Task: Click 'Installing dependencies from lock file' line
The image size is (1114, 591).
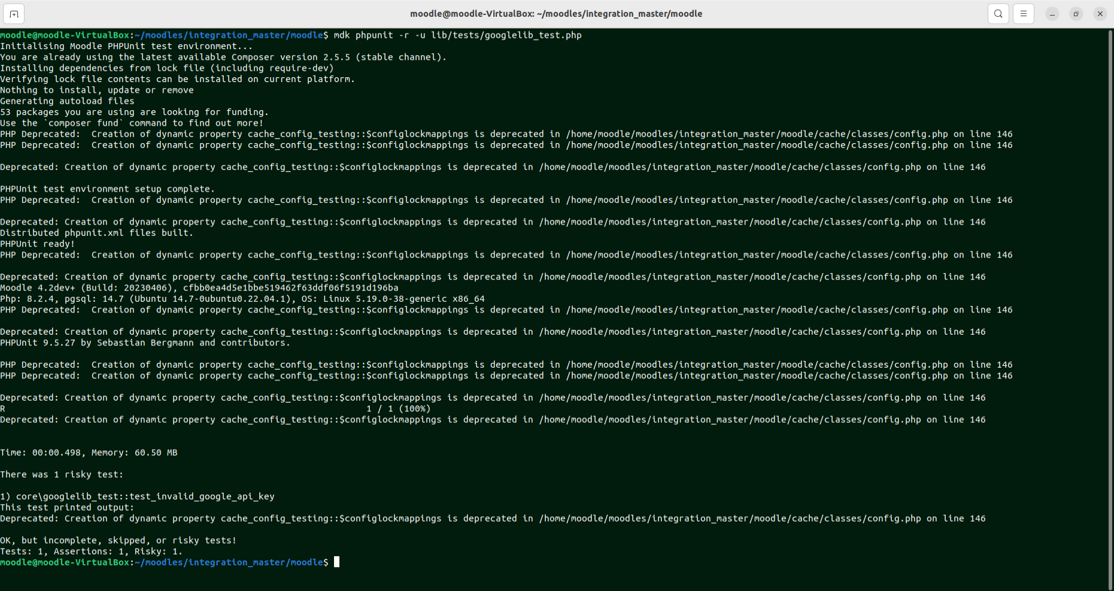Action: [x=167, y=68]
